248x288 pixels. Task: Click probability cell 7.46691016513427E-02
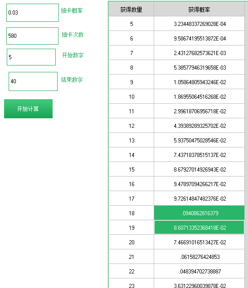point(199,242)
